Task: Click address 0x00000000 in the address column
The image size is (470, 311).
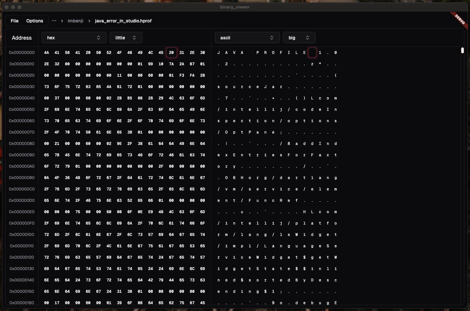Action: tap(22, 52)
